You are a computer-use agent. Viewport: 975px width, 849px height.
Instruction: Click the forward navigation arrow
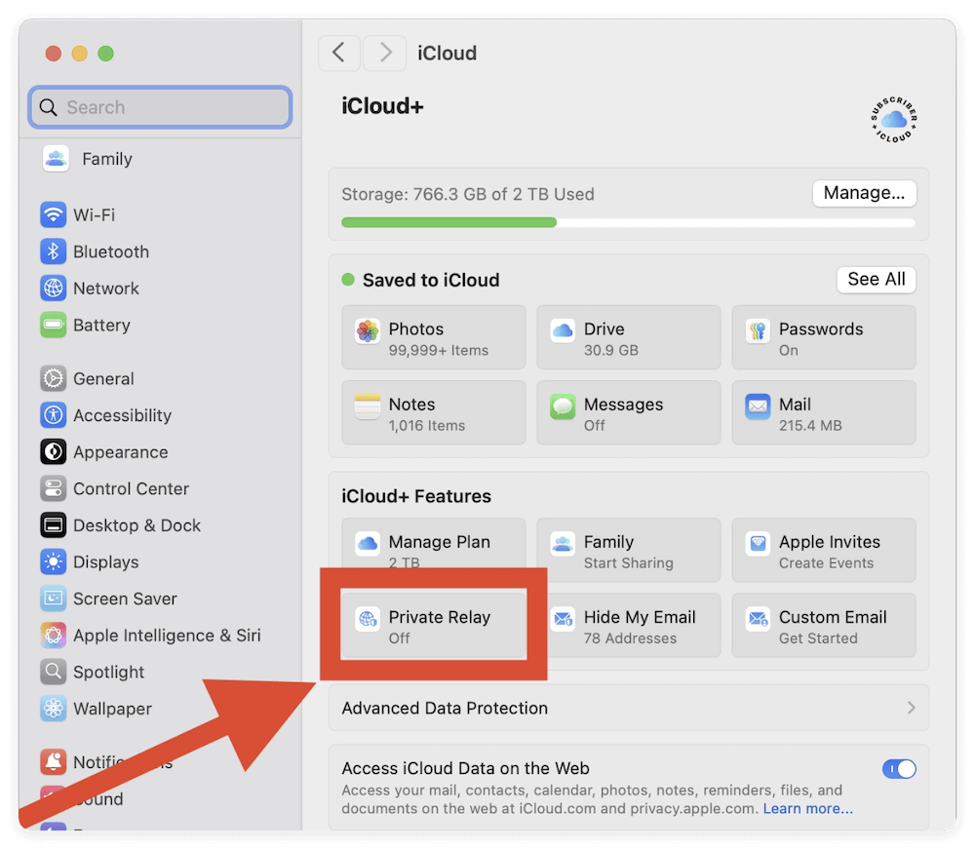(384, 54)
